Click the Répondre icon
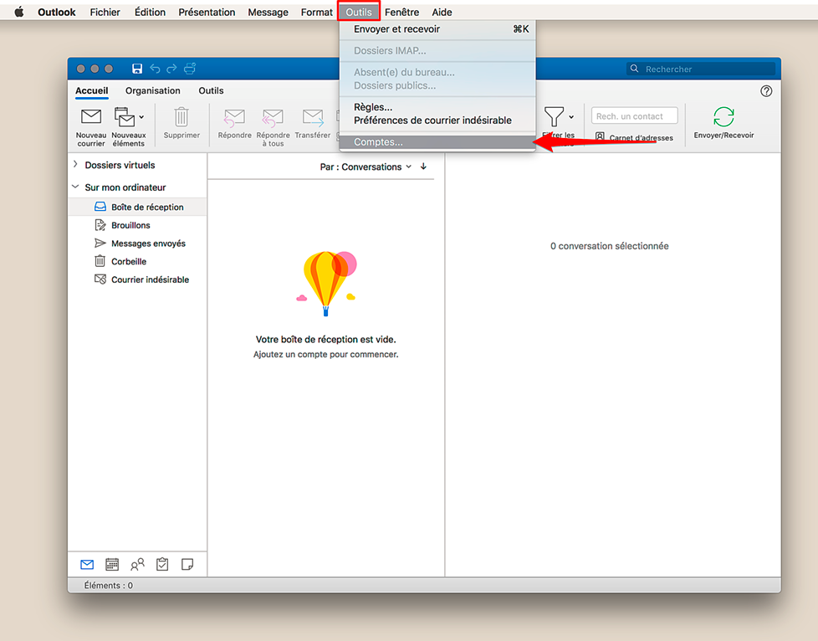This screenshot has height=641, width=818. [x=234, y=118]
